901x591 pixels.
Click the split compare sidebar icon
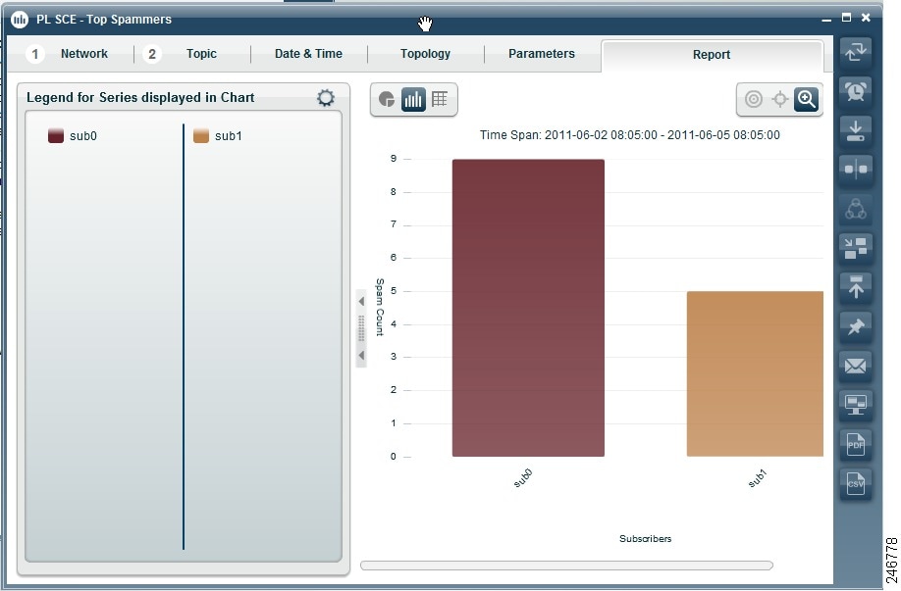[856, 170]
